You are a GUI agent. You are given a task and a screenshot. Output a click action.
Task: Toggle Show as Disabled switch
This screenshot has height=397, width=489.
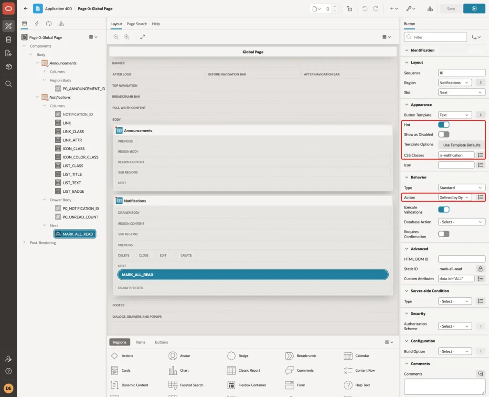click(x=444, y=134)
